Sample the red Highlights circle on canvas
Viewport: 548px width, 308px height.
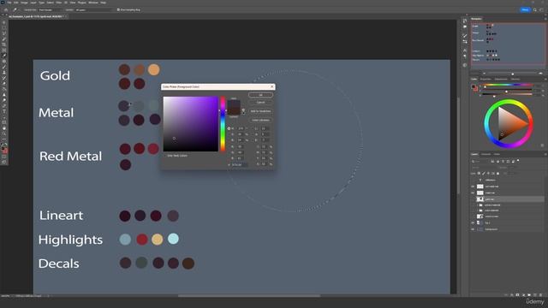pos(142,240)
